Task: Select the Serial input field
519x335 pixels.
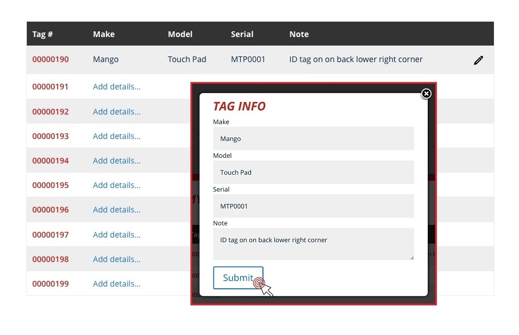Action: click(x=313, y=206)
